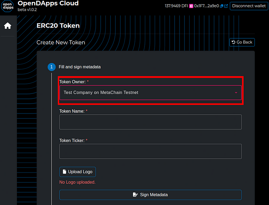
Task: Click the ERC20 Token heading
Action: coord(58,26)
